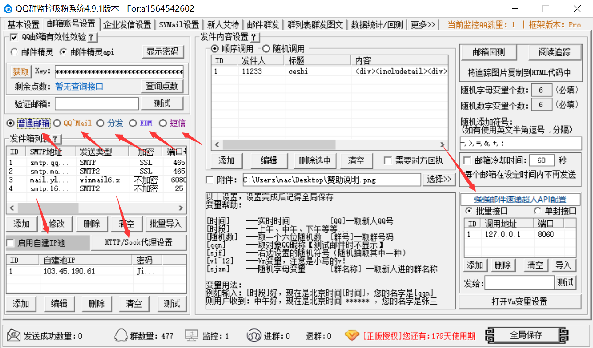Image resolution: width=593 pixels, height=348 pixels.
Task: Click the 选择>> attachment browse button
Action: click(x=439, y=179)
